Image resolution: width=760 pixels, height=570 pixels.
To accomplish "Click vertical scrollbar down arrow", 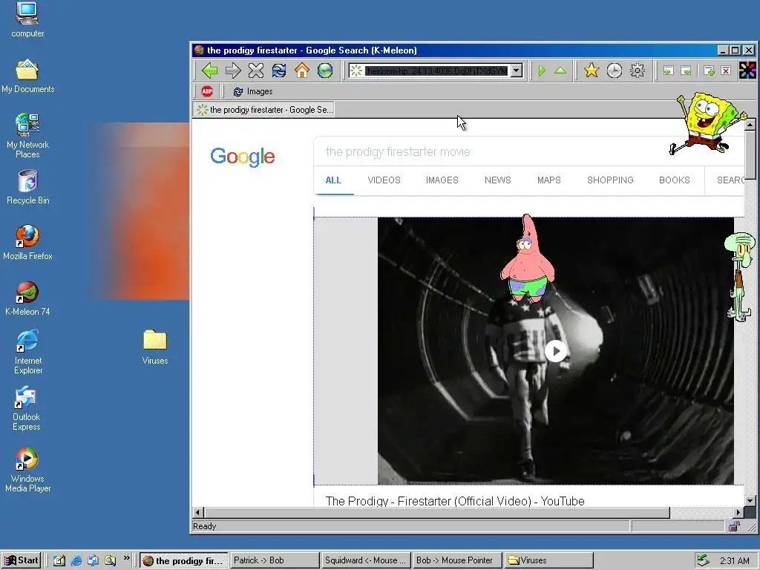I will tap(750, 501).
